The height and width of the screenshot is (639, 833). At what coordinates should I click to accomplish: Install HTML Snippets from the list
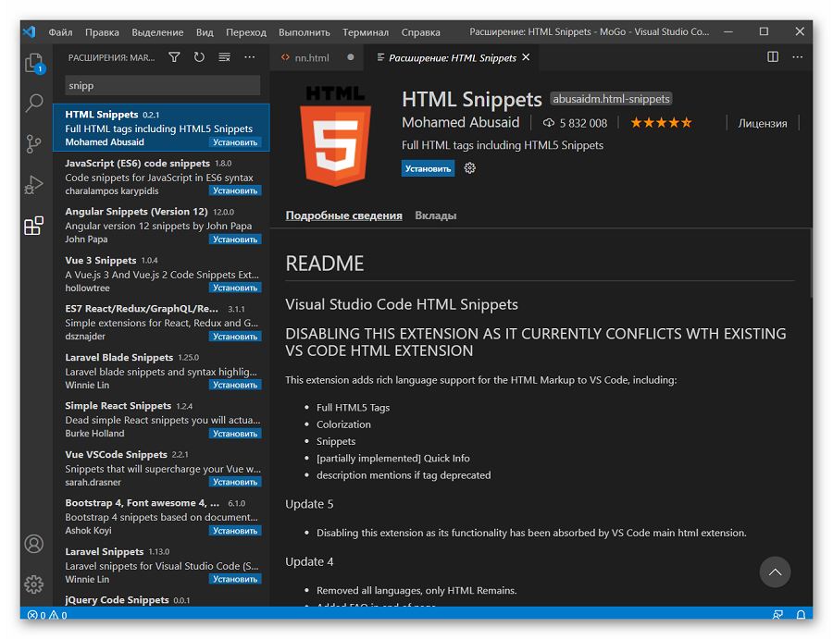(x=235, y=142)
